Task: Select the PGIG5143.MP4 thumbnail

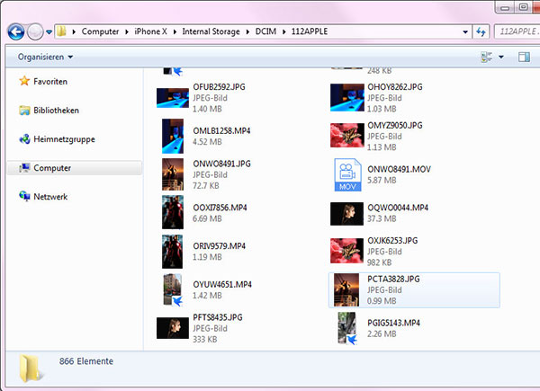Action: click(346, 328)
